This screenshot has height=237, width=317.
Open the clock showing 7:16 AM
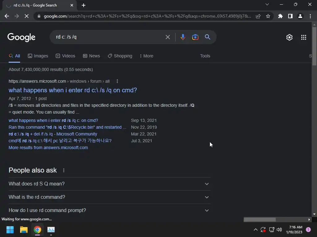pos(294,230)
